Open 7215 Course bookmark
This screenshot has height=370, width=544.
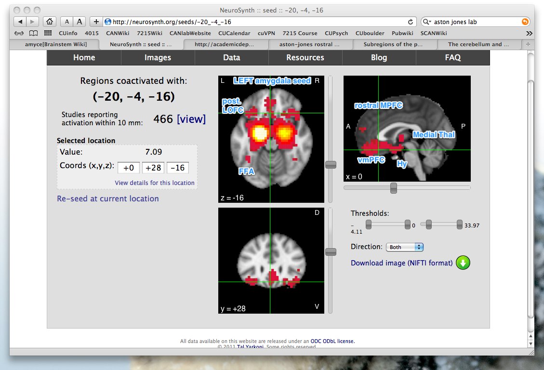coord(300,33)
